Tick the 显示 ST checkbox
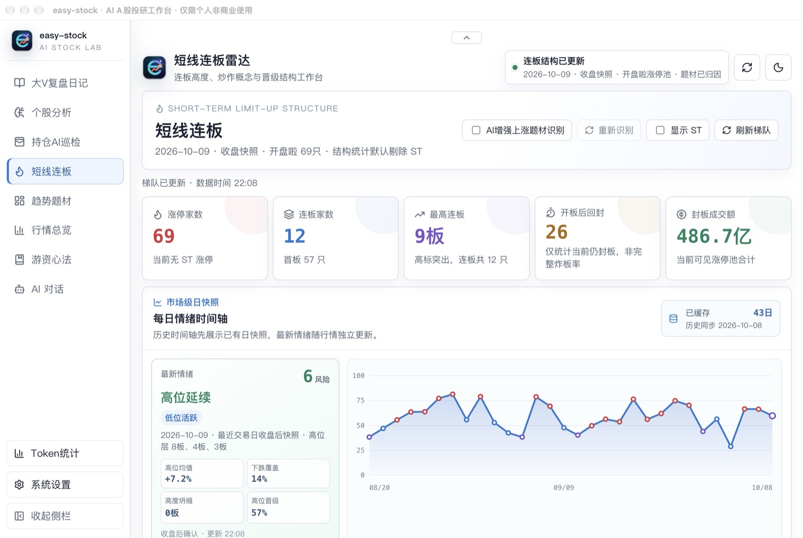 click(660, 130)
